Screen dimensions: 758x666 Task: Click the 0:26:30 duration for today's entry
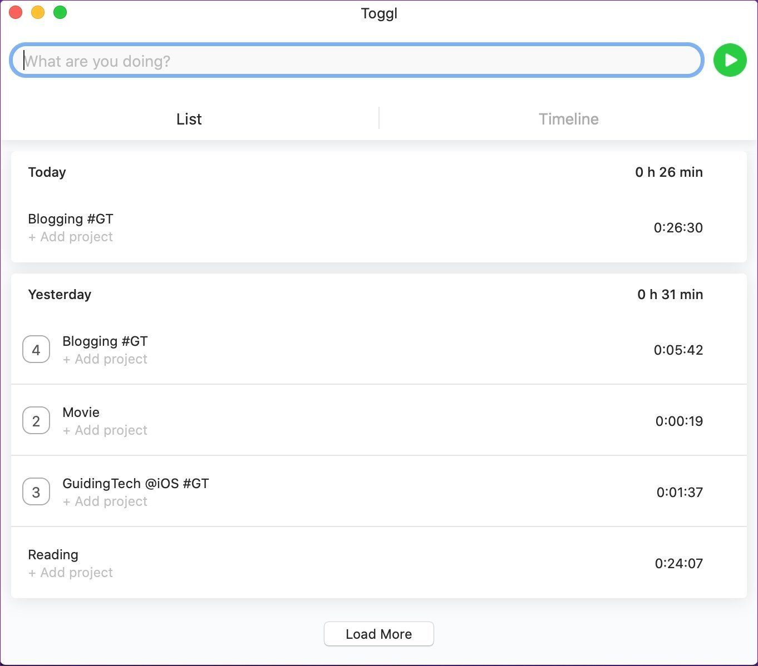678,227
